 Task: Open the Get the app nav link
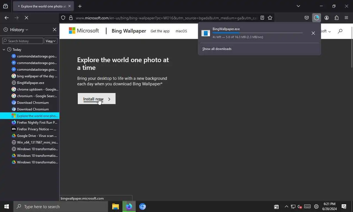click(x=160, y=31)
